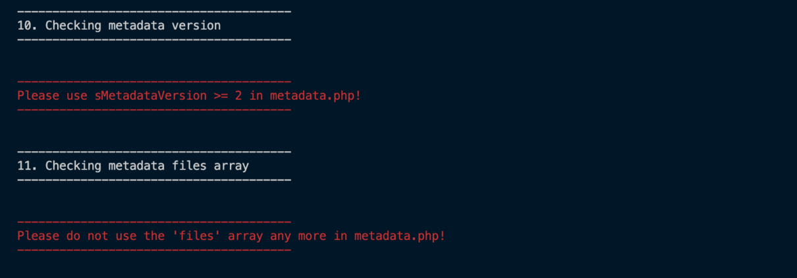Viewport: 797px width, 278px height.
Task: Click 'metadata.php!' in the sMetadataVersion error line
Action: 316,95
